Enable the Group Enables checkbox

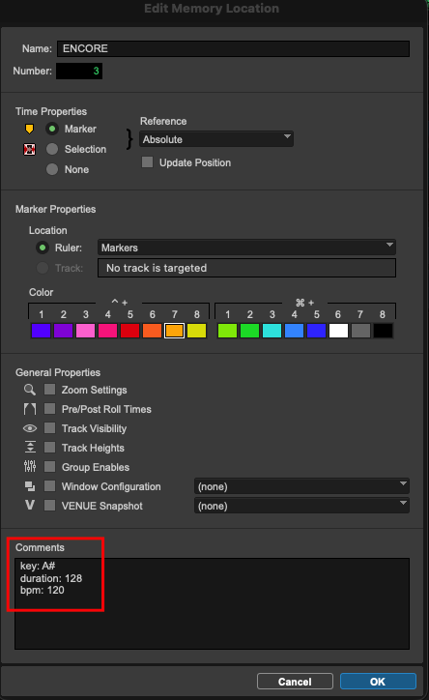tap(49, 467)
